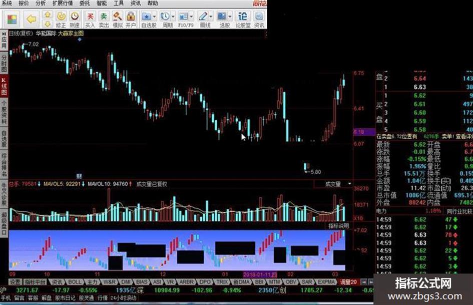The image size is (473, 305).
Task: Click the yellow down arrow icon
Action: click(48, 24)
